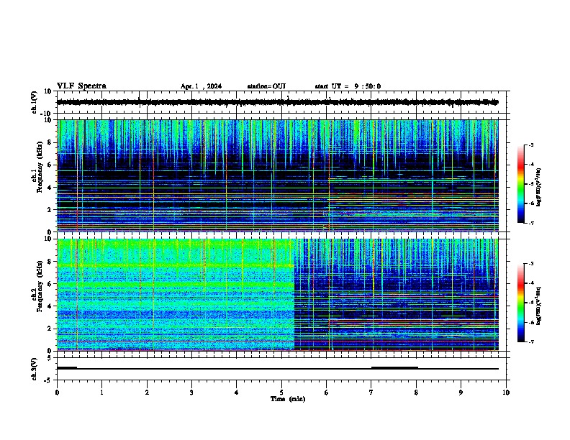This screenshot has height=440, width=570.
Task: Click the "-3" tick on ch.1 colorbar
Action: coord(530,145)
